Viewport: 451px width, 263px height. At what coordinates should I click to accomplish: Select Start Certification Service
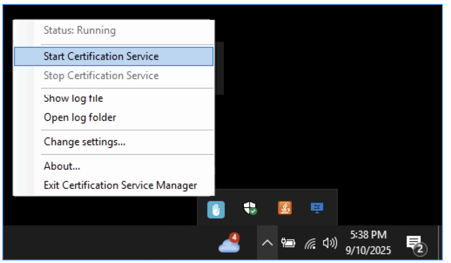click(101, 56)
